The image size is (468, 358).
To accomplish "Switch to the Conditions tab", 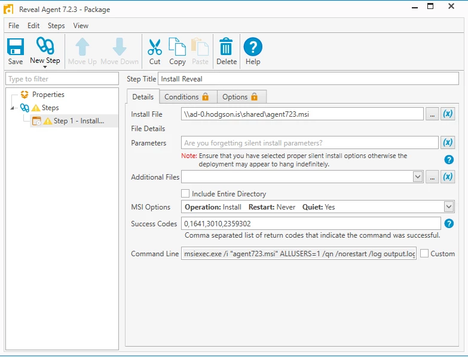I will click(x=188, y=97).
